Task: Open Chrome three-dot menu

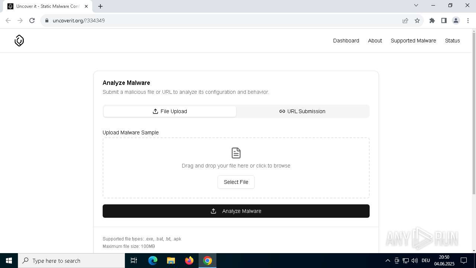Action: 468,20
